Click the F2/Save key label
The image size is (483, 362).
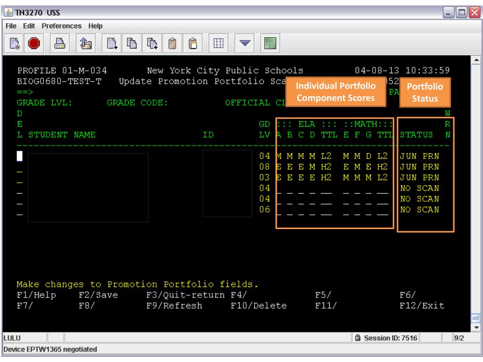pyautogui.click(x=99, y=295)
